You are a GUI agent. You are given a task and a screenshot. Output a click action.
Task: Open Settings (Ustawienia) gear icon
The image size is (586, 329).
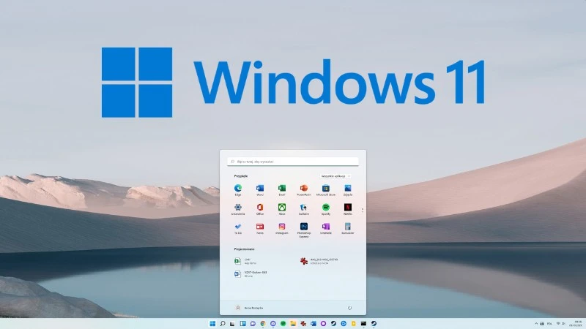237,209
